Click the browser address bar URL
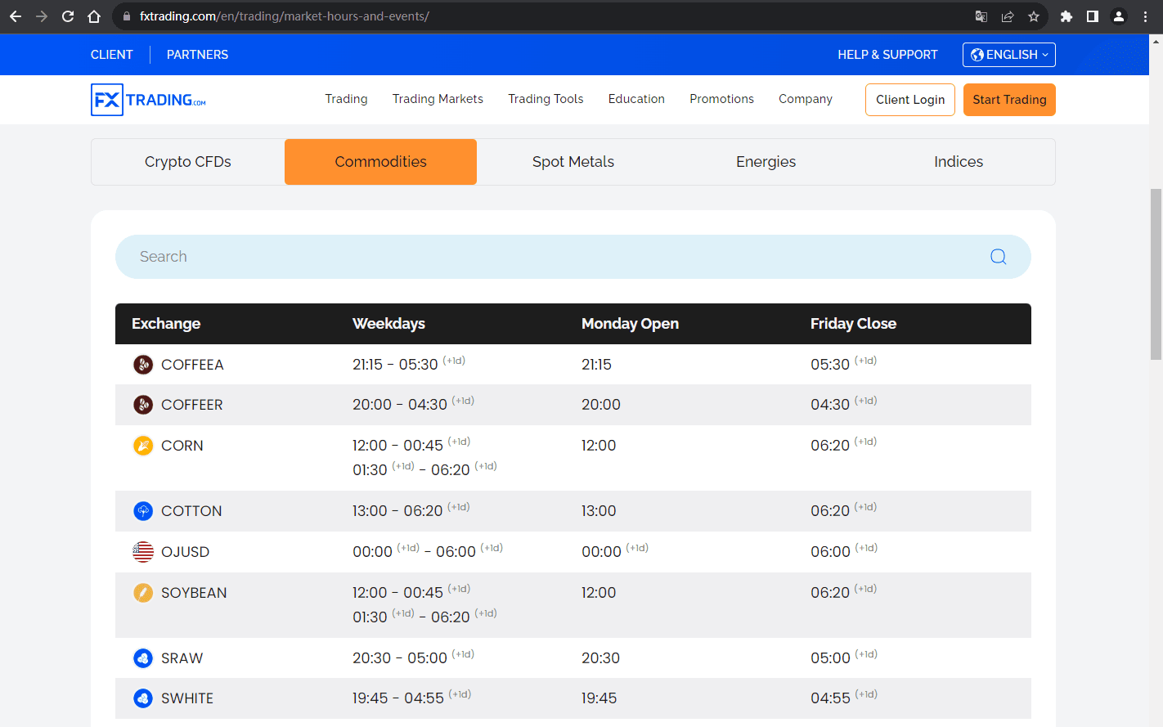The height and width of the screenshot is (727, 1163). 285,16
